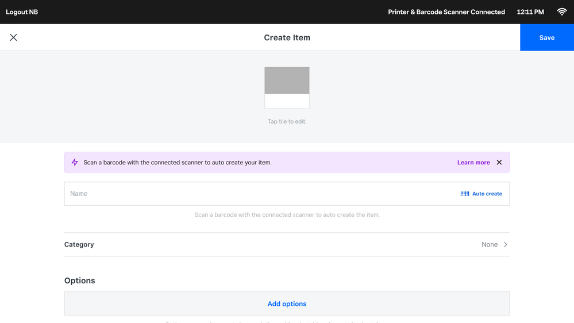Click the 'Tap tile to edit' caption
The image size is (574, 323).
[x=287, y=121]
